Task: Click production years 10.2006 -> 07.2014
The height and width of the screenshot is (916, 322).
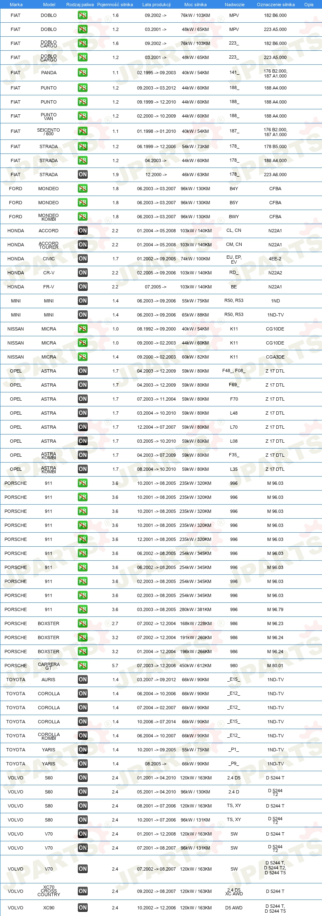Action: click(156, 722)
